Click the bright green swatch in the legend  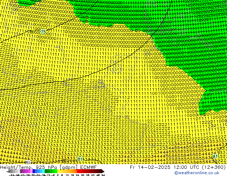tap(56, 171)
